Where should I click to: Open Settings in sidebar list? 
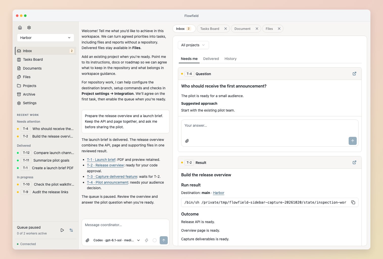click(x=45, y=103)
